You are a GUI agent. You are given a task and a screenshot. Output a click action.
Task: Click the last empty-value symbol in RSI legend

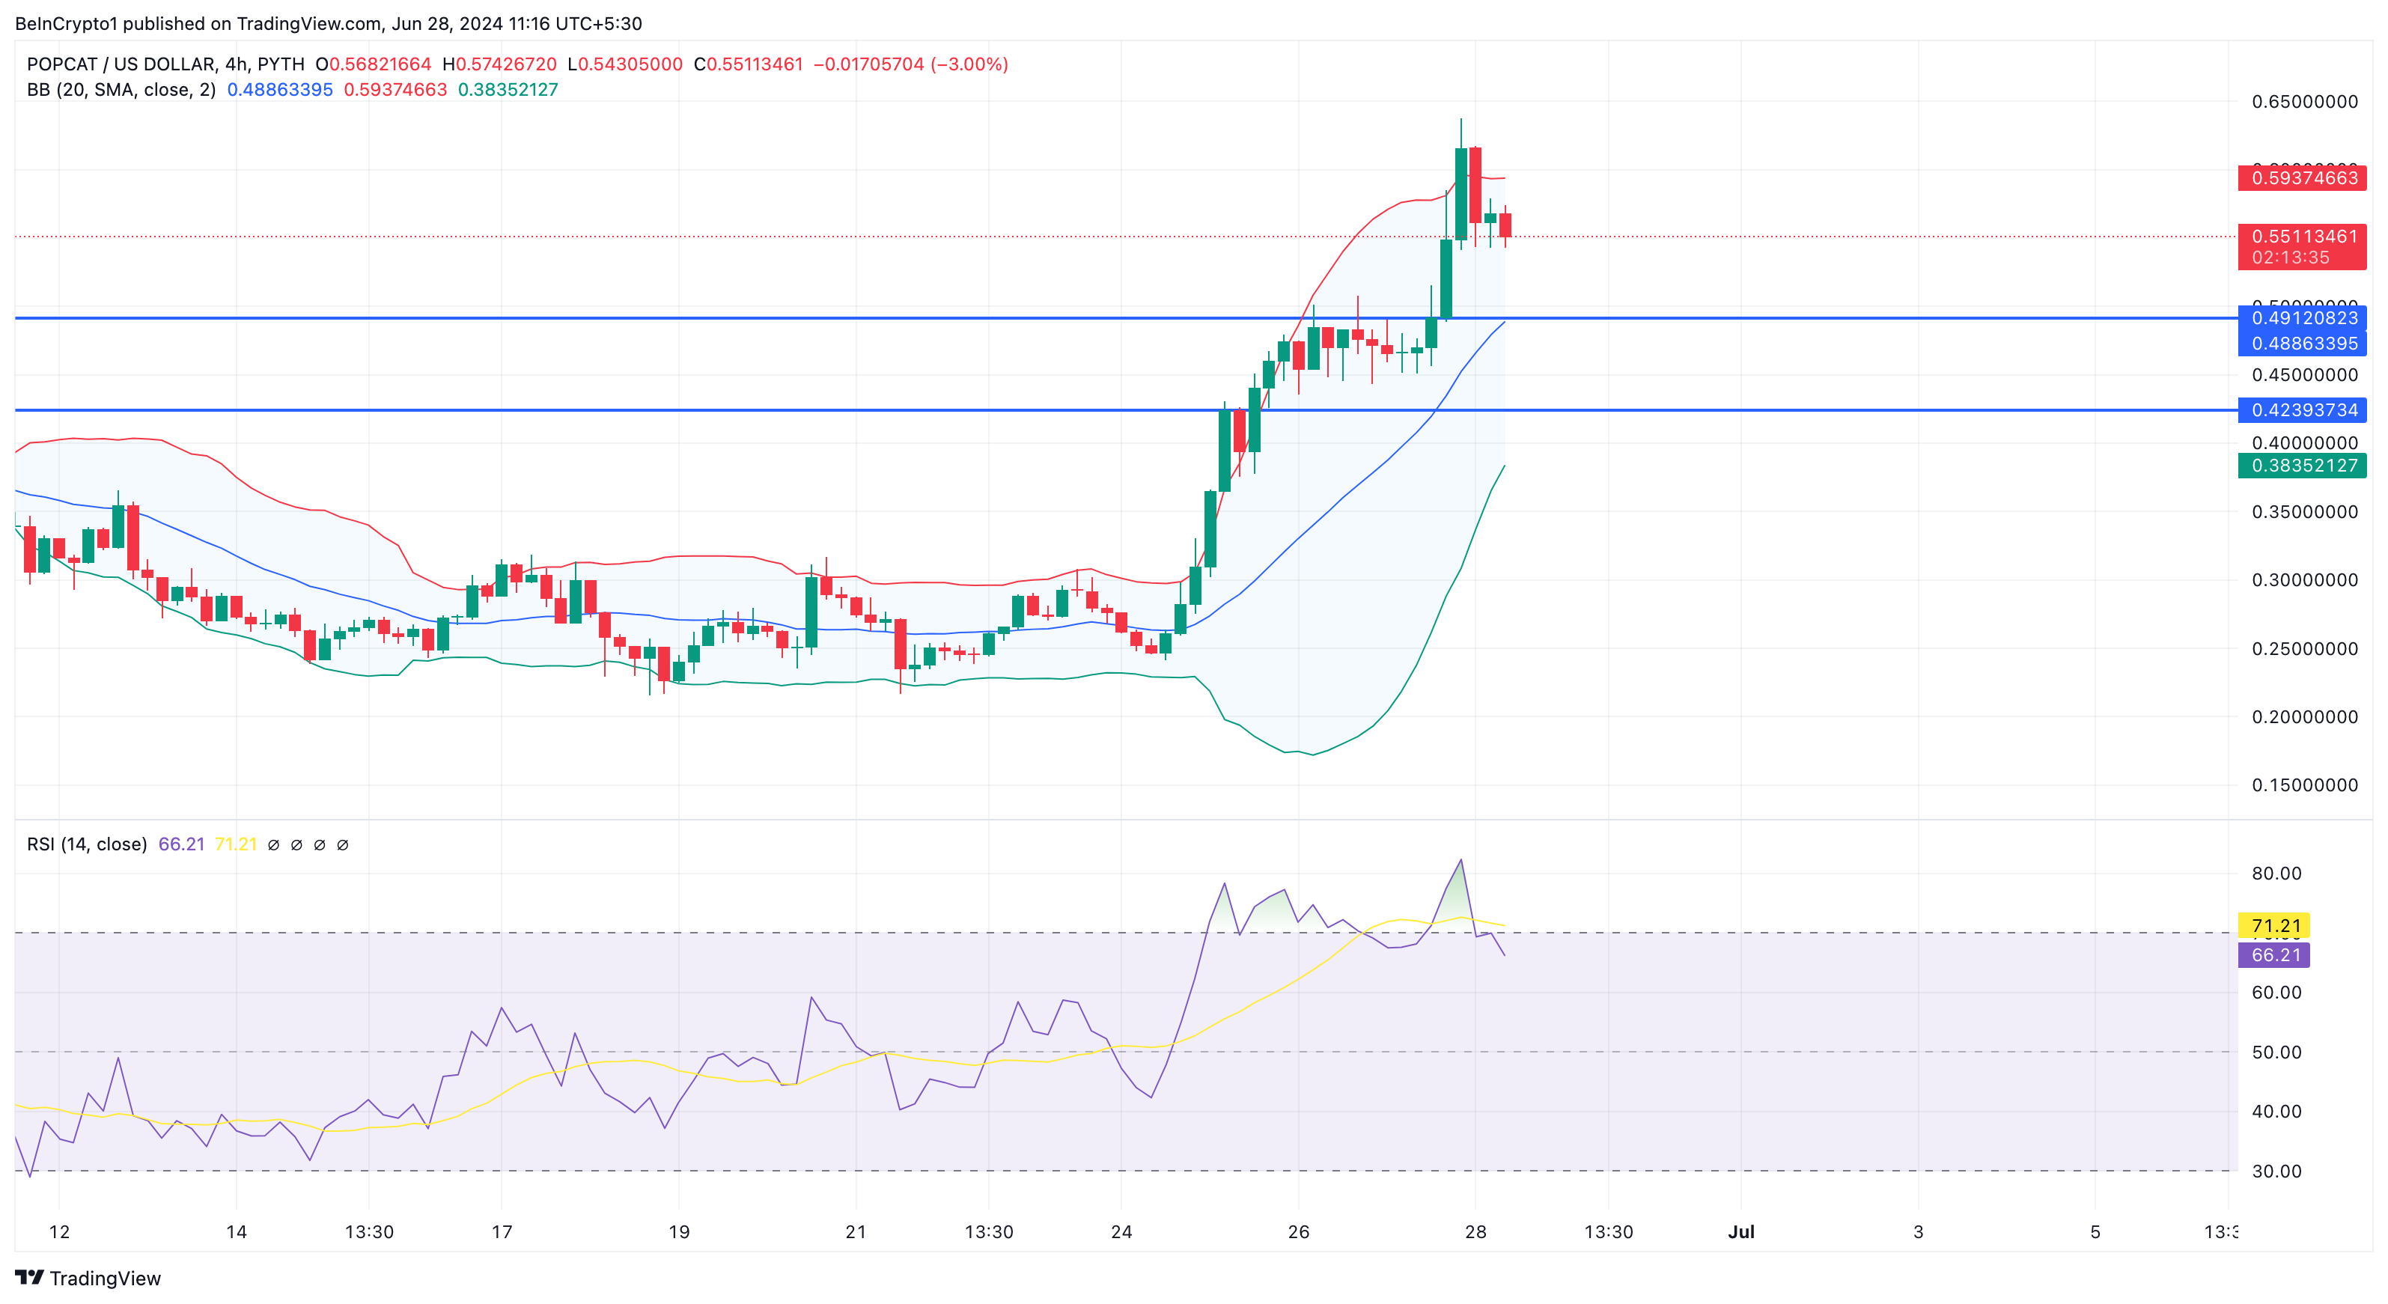(342, 844)
